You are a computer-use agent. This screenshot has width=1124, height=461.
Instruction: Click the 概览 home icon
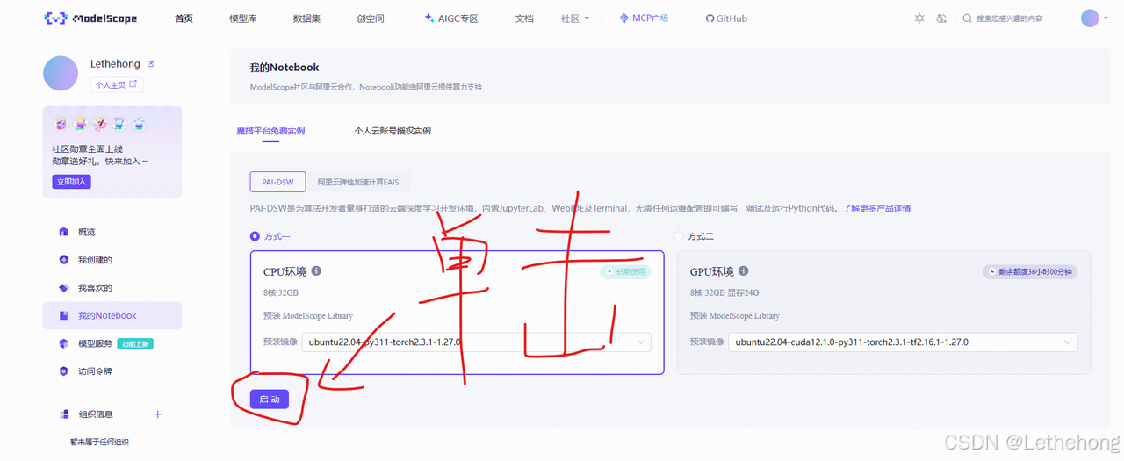pos(63,232)
